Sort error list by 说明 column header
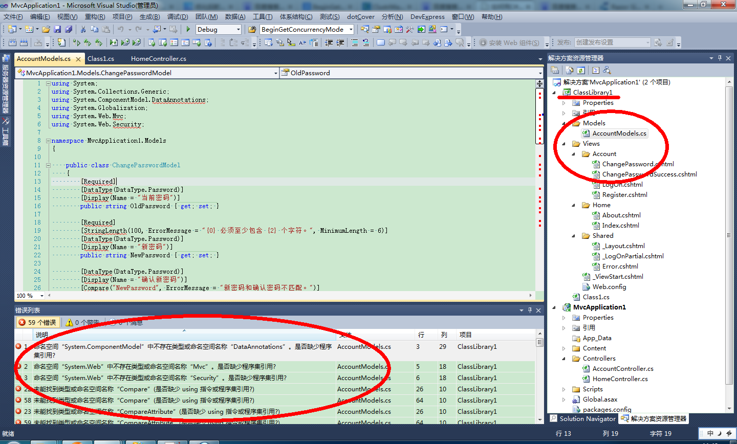This screenshot has height=444, width=737. tap(184, 335)
